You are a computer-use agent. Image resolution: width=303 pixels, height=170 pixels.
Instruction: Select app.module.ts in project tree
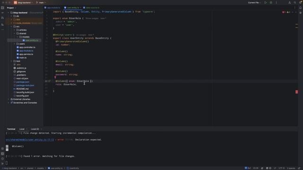(x=27, y=51)
